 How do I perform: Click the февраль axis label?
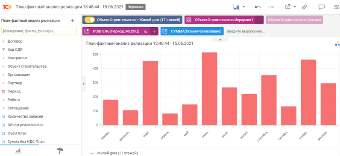click(x=124, y=136)
